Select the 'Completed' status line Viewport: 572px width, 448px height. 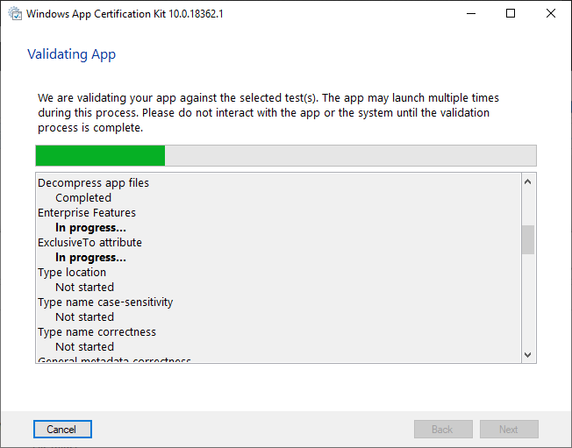83,197
